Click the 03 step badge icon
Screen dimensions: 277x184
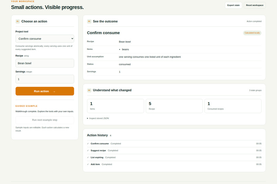[x=89, y=90]
